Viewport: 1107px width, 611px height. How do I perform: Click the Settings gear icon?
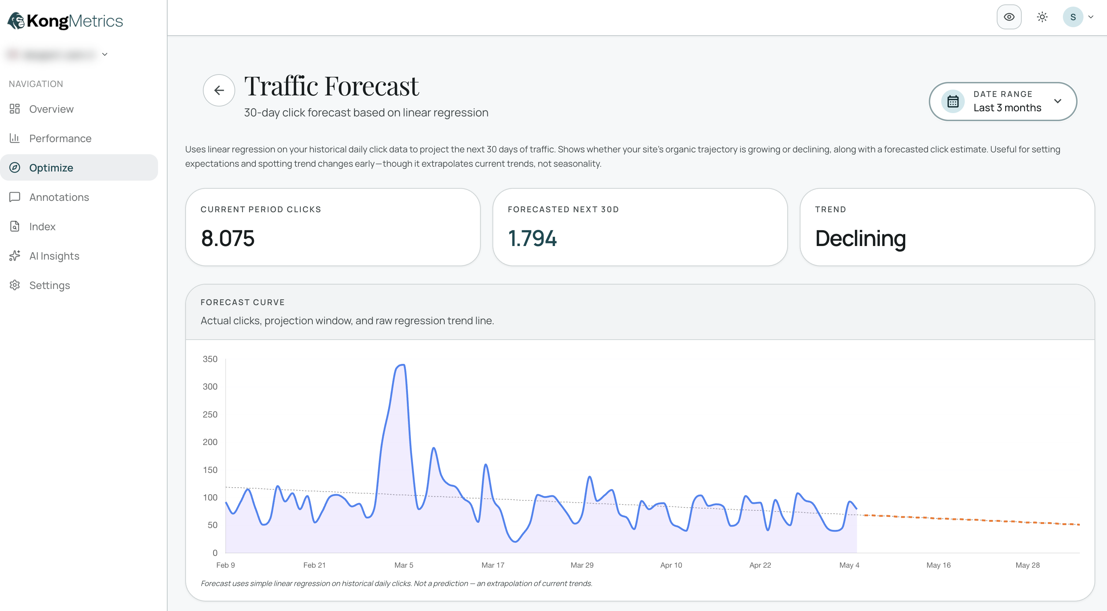(x=15, y=285)
